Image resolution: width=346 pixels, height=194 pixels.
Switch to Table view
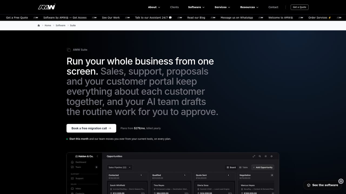pos(244,167)
